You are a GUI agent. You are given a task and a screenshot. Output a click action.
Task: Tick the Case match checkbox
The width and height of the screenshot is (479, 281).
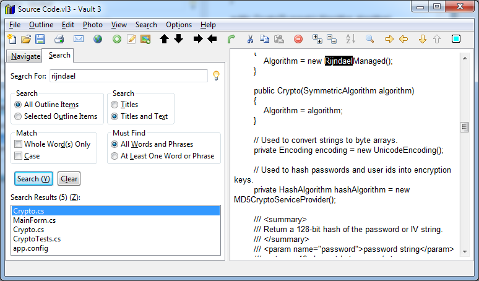click(x=19, y=156)
